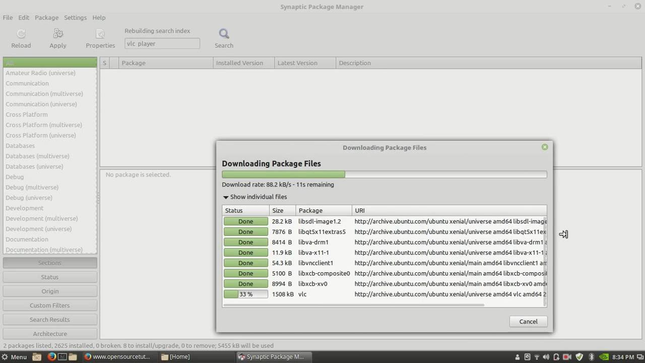645x363 pixels.
Task: Click the Apply toolbar icon
Action: (58, 34)
